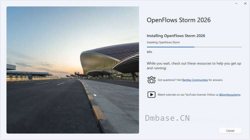Click the "Watch tutorials on our YouTube channel" text
The image size is (250, 140).
[182, 95]
